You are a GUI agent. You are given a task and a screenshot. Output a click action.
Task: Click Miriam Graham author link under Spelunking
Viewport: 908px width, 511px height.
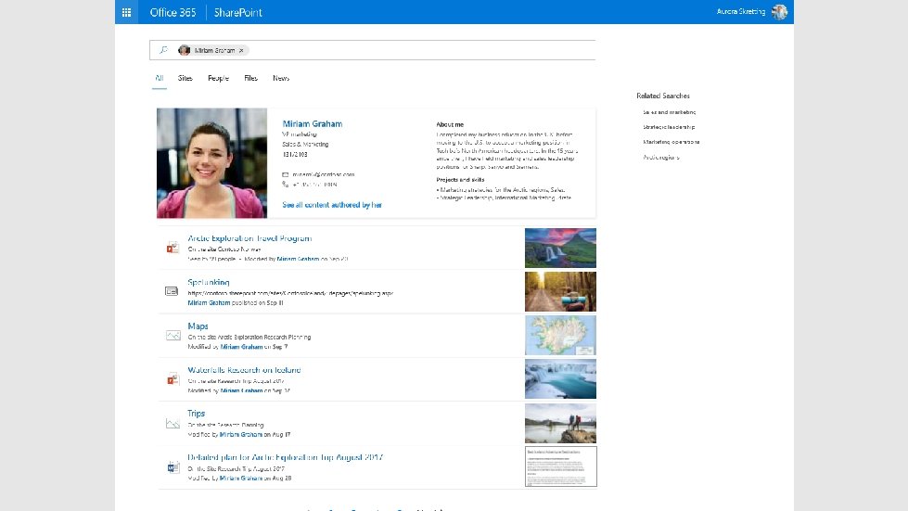tap(209, 302)
